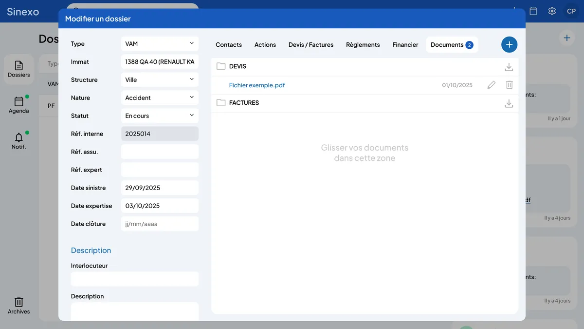584x329 pixels.
Task: Click the Interlocuteur input field
Action: (135, 279)
